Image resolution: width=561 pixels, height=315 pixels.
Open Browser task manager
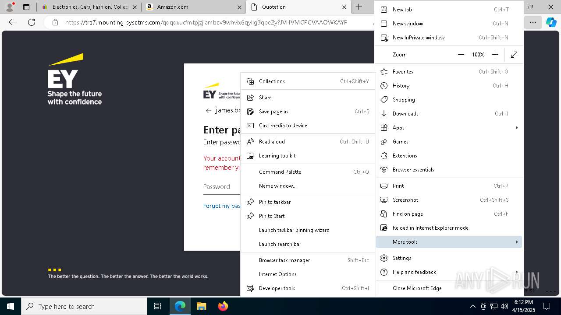308,260
